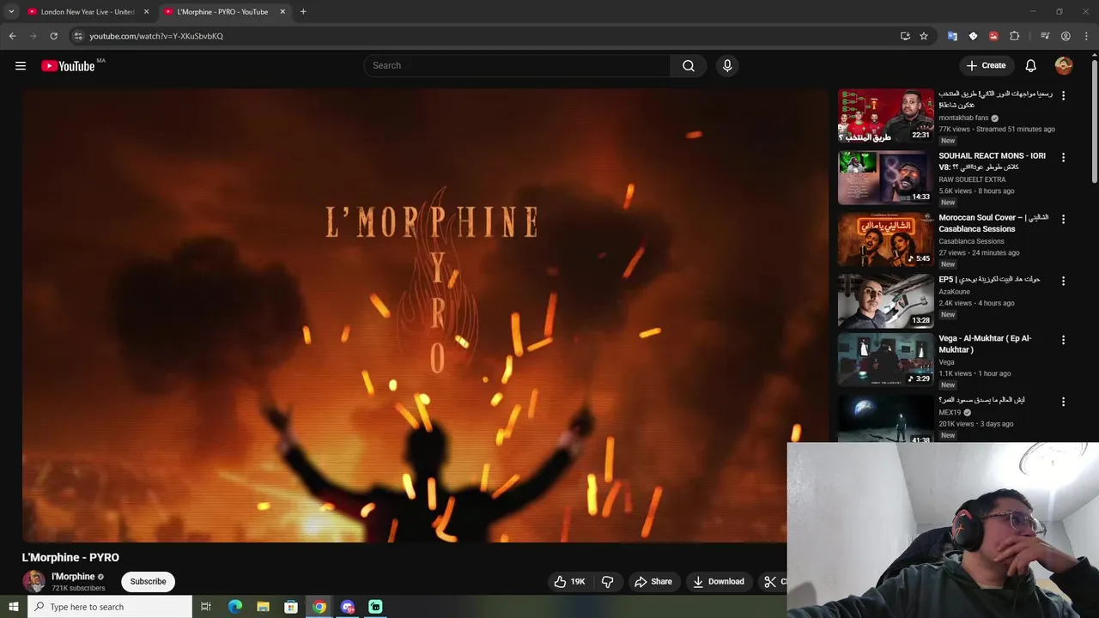This screenshot has height=618, width=1099.
Task: Open the Windows Start menu
Action: coord(13,607)
